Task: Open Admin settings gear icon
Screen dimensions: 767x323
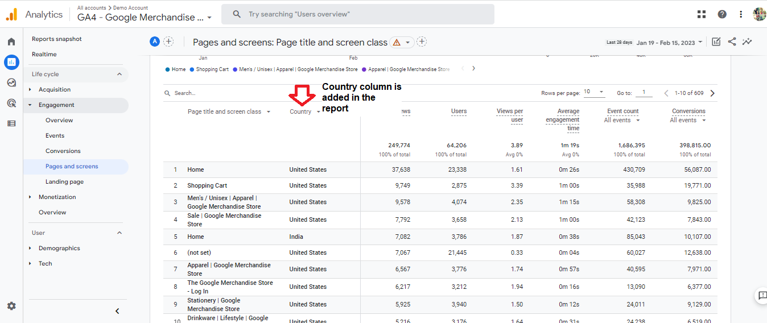Action: [11, 306]
